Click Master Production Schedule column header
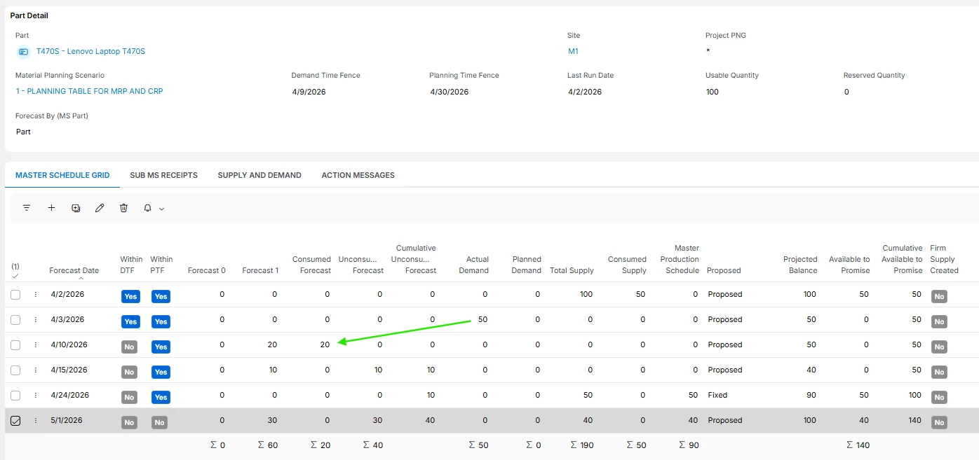The image size is (979, 460). pos(680,259)
